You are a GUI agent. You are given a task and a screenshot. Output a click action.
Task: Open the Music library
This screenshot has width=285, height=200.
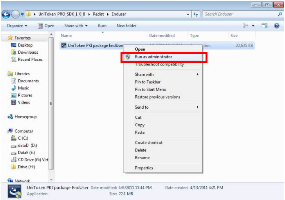[x=23, y=88]
